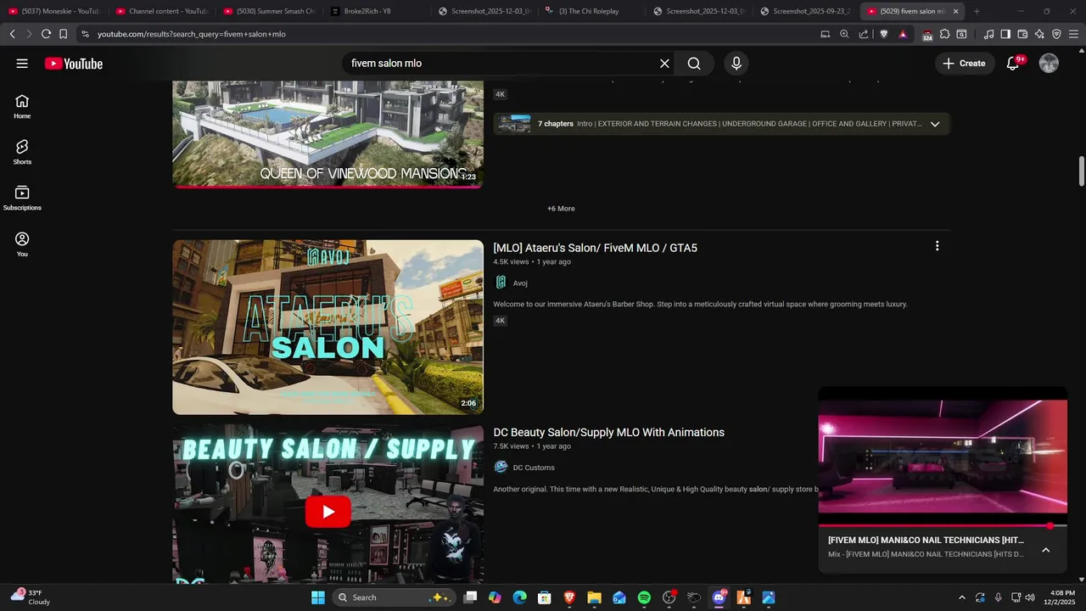Screen dimensions: 1086x611
Task: Open Brave Rewards triangle icon
Action: click(x=903, y=34)
